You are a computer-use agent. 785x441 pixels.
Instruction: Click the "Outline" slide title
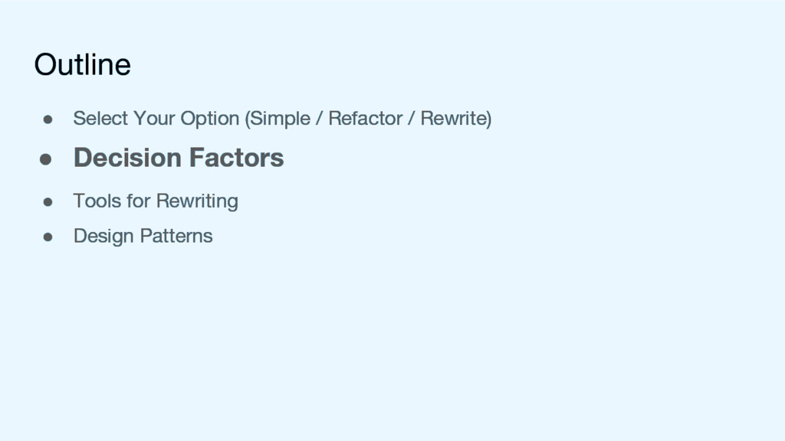82,64
